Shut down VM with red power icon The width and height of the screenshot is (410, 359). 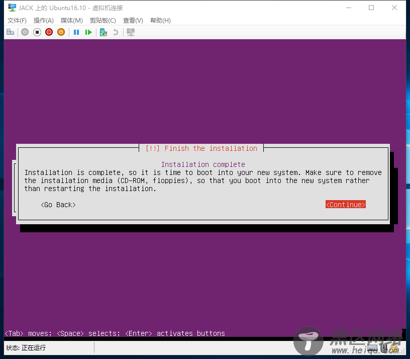(x=49, y=32)
